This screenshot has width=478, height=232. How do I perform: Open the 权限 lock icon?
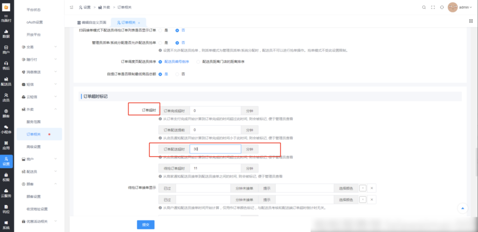tap(6, 177)
